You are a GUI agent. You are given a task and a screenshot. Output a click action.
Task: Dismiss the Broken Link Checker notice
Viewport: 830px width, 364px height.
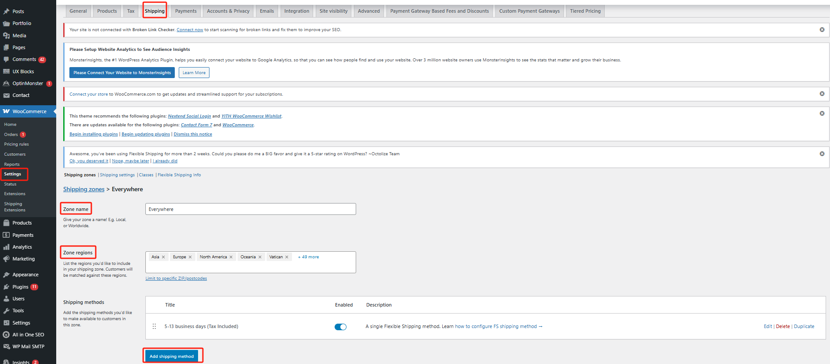click(822, 30)
